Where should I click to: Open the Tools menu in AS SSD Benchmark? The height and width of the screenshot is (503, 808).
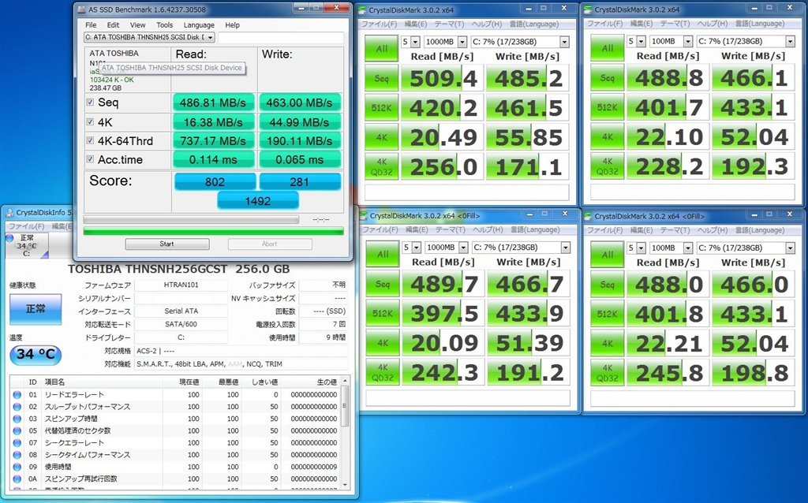click(x=164, y=24)
